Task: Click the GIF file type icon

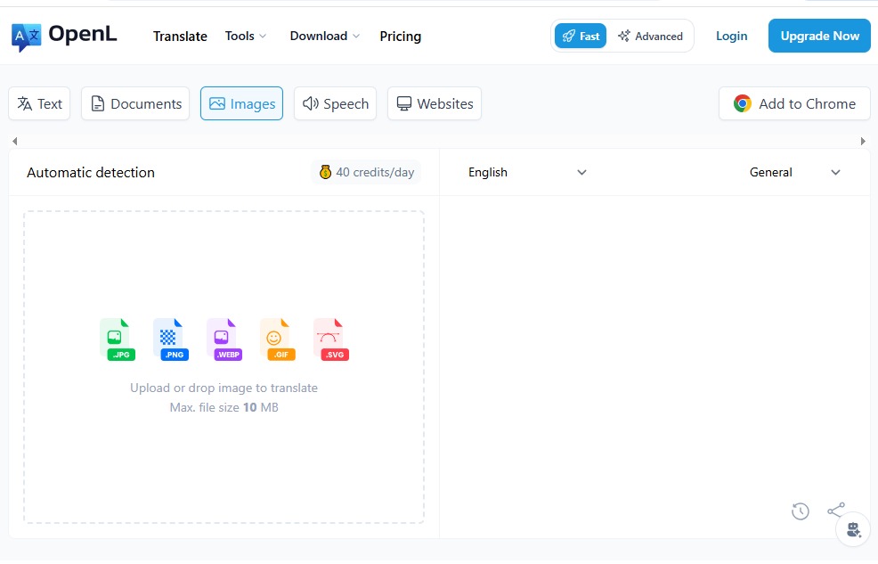Action: [275, 339]
